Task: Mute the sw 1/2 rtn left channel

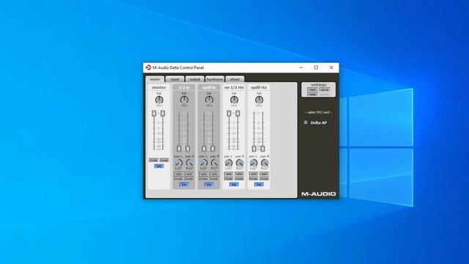Action: [x=229, y=178]
